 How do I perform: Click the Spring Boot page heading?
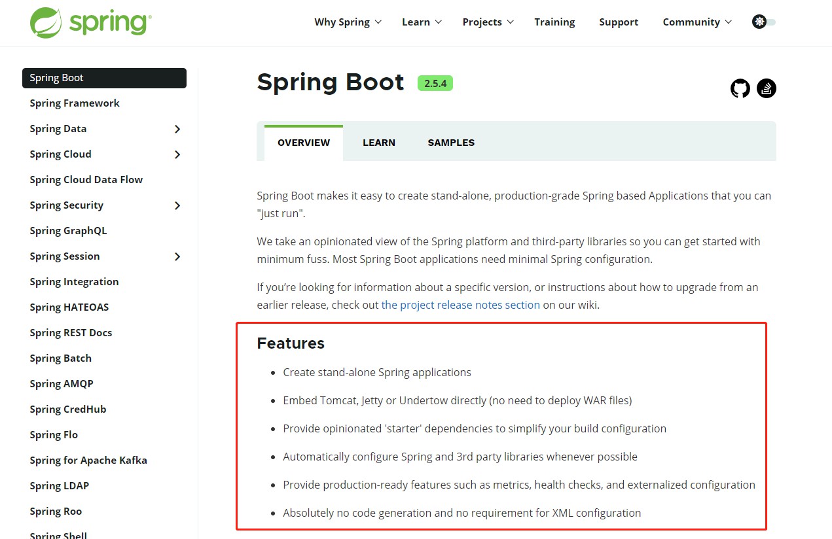tap(331, 82)
